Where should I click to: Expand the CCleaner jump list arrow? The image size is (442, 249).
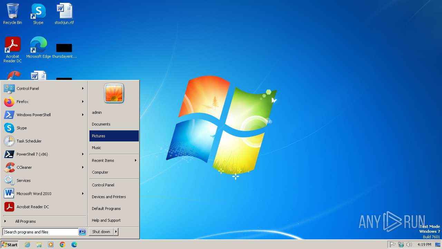(83, 167)
